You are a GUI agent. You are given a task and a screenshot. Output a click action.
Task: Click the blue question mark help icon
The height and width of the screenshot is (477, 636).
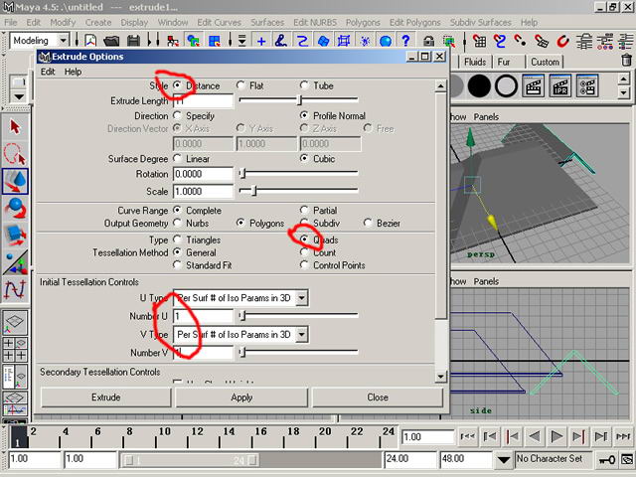click(405, 41)
